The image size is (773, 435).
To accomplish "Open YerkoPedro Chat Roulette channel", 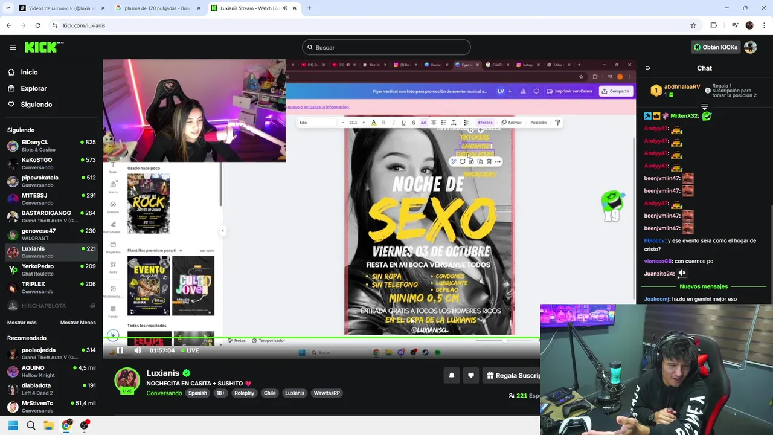I will (x=51, y=269).
